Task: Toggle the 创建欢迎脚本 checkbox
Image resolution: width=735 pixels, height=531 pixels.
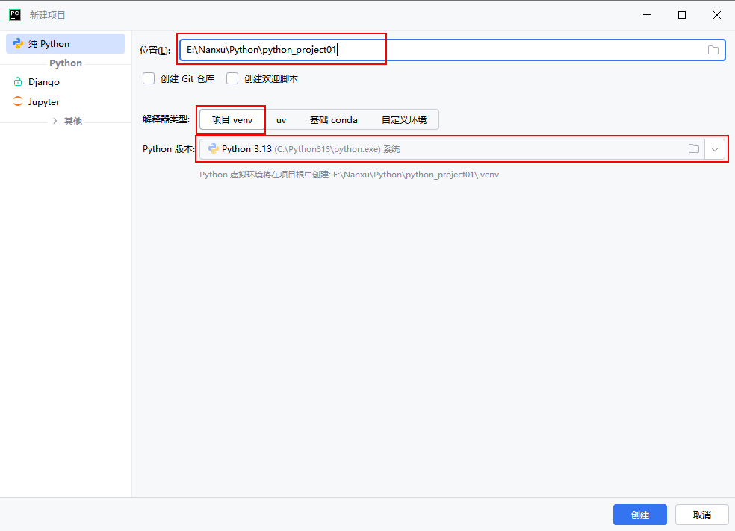Action: pos(232,78)
